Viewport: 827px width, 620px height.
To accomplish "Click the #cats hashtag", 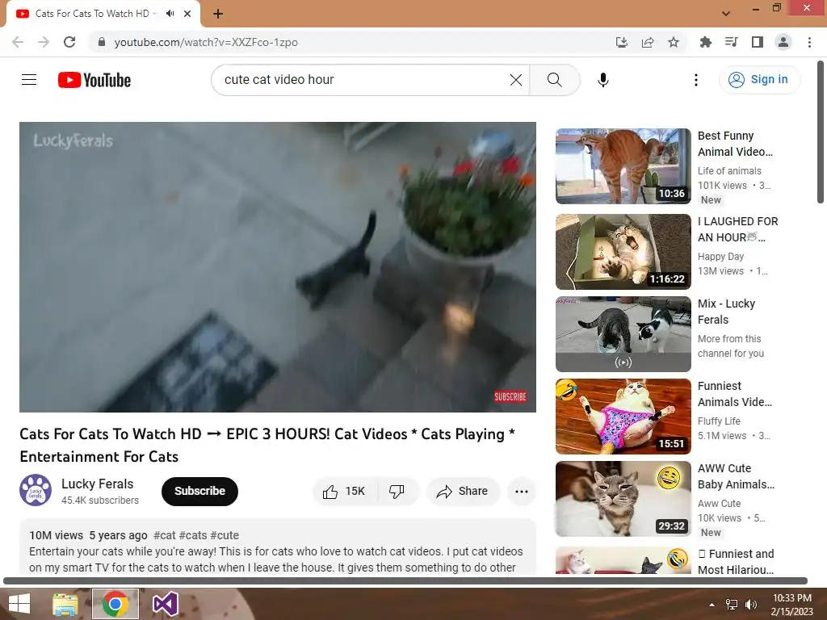I will click(193, 535).
